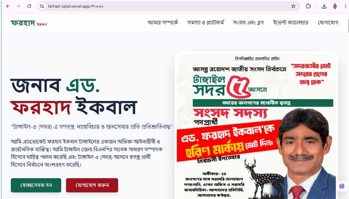
Task: Click the ফরহাদ ইকবাল site logo
Action: pos(29,23)
